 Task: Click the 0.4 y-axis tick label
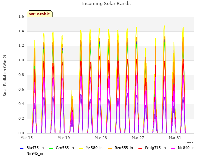tap(21, 104)
